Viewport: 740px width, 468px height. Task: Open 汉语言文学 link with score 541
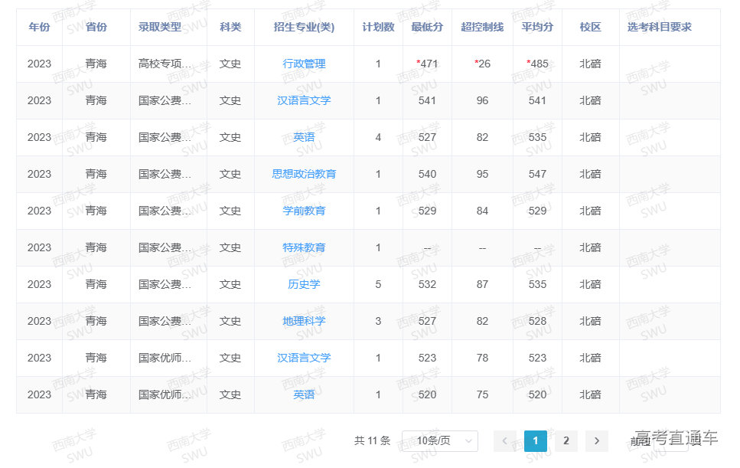304,100
